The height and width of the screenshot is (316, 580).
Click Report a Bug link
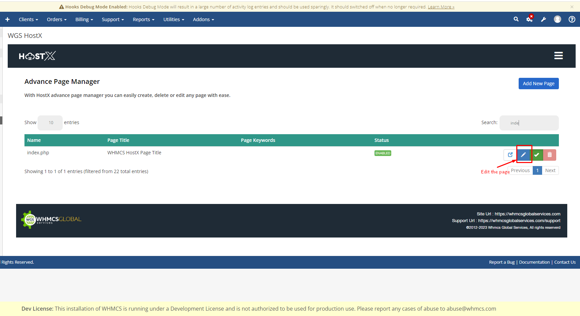(x=502, y=262)
